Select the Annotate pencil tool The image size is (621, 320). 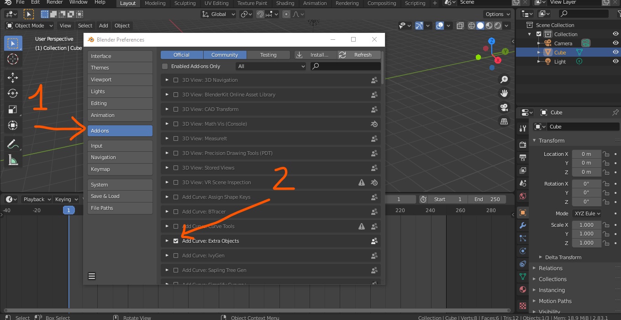(13, 144)
